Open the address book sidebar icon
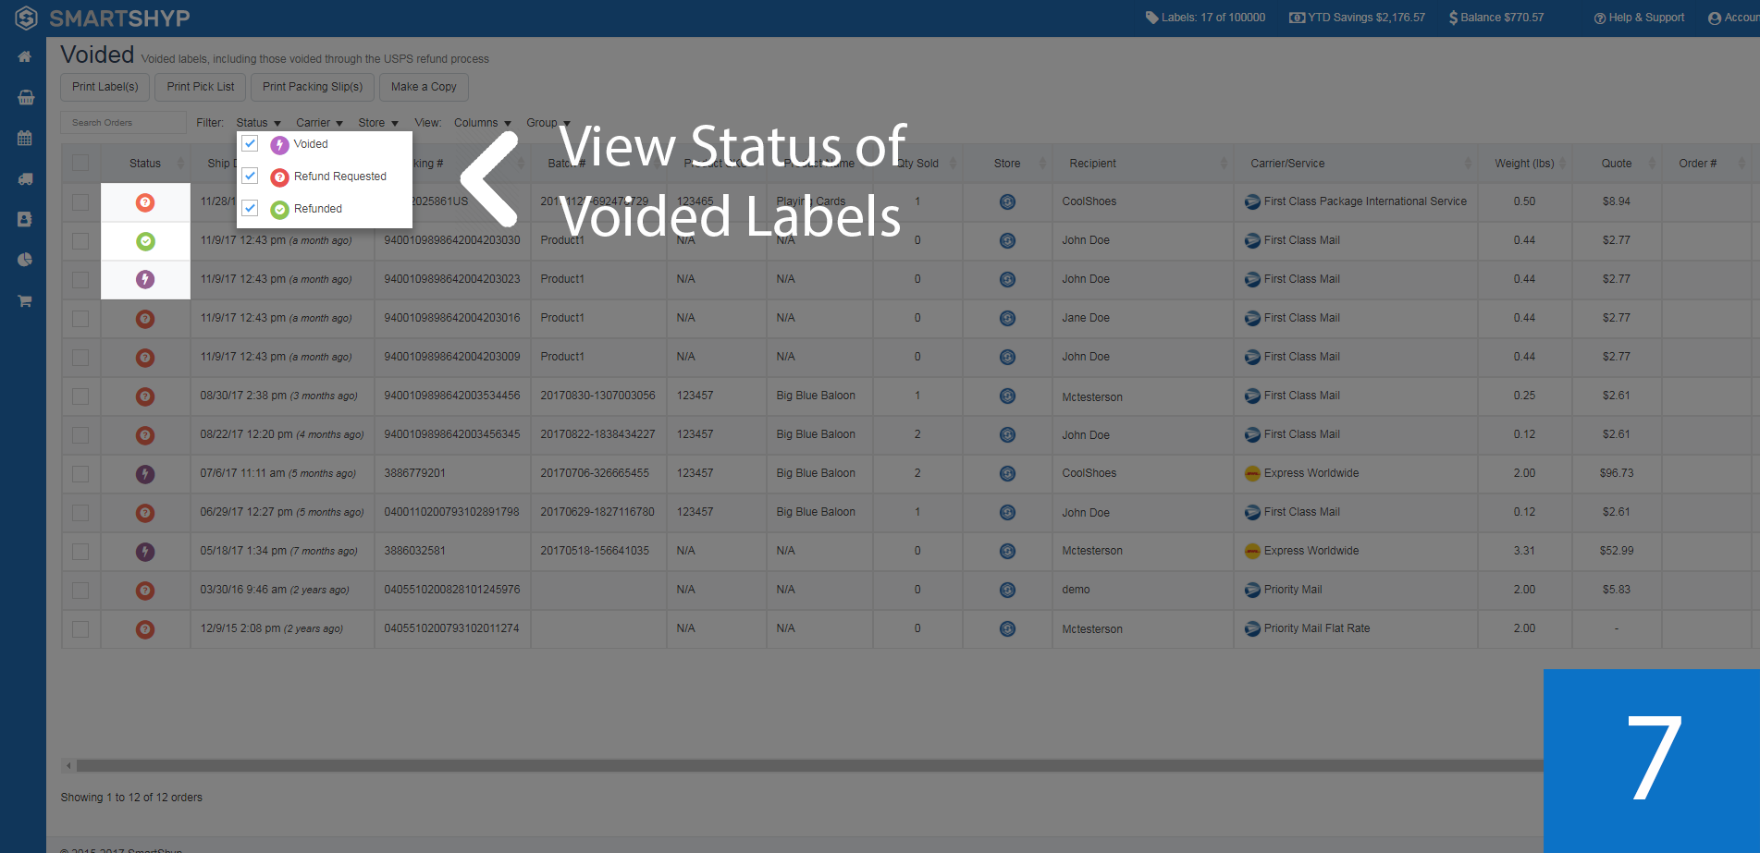 tap(25, 220)
